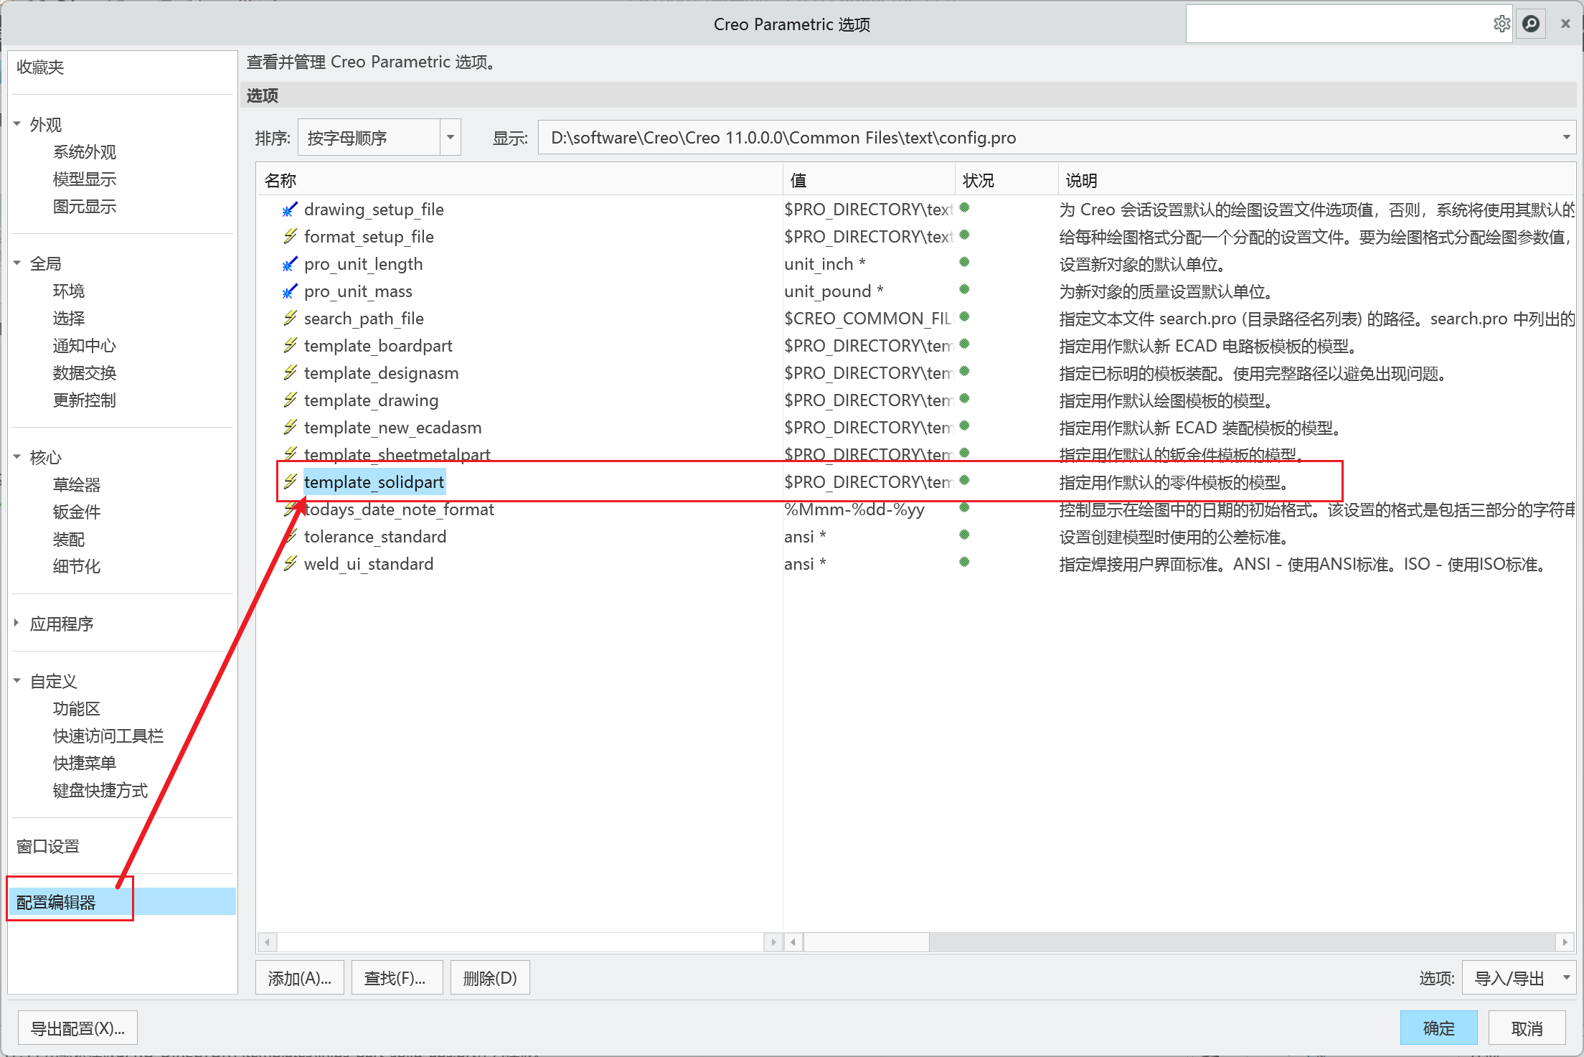1584x1057 pixels.
Task: Open 草绘器 settings page
Action: click(x=77, y=485)
